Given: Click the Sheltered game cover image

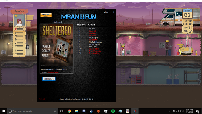Looking at the screenshot, I should 56,45.
